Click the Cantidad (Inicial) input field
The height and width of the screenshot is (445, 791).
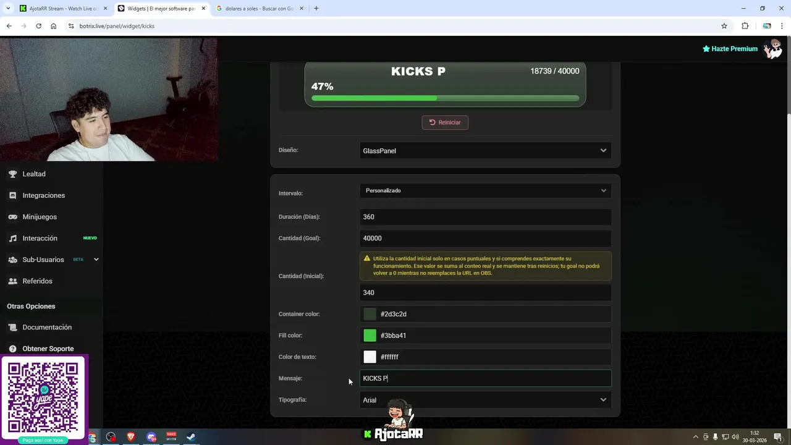[x=485, y=292]
